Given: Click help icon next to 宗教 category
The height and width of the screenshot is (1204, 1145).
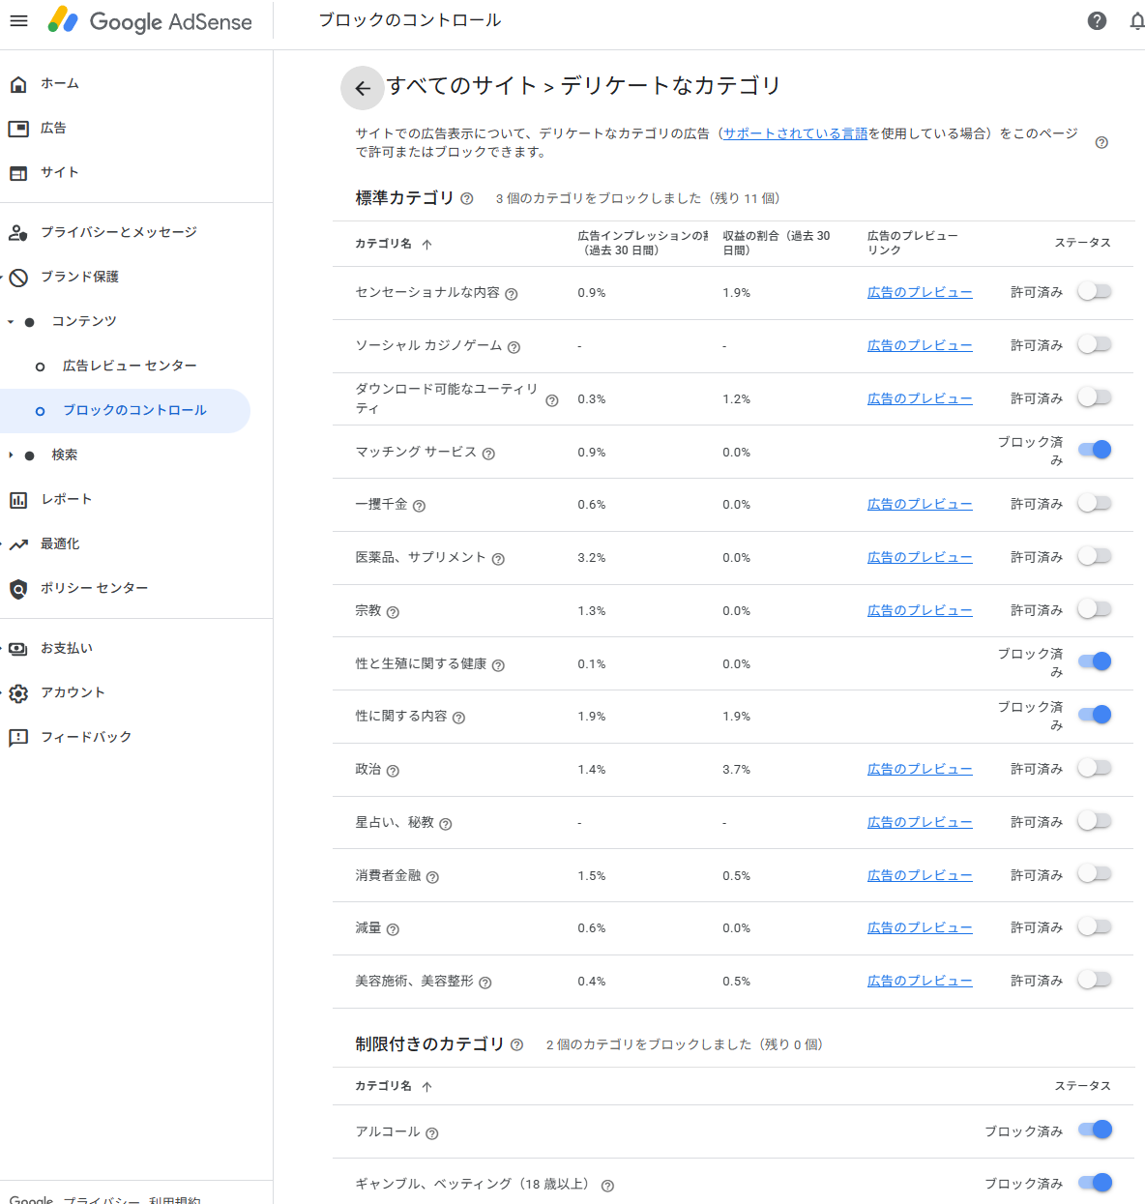Looking at the screenshot, I should [x=393, y=612].
